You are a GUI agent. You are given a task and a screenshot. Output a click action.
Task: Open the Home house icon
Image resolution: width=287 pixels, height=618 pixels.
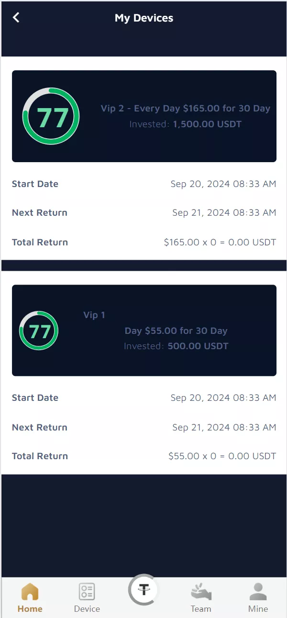click(30, 592)
